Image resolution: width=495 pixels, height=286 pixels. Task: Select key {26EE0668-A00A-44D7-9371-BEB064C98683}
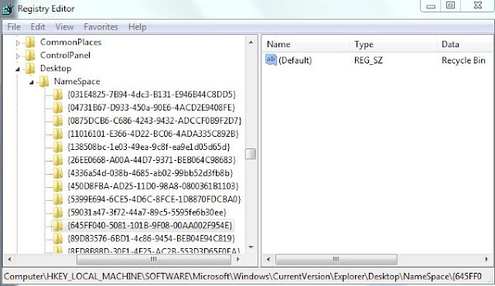point(152,160)
